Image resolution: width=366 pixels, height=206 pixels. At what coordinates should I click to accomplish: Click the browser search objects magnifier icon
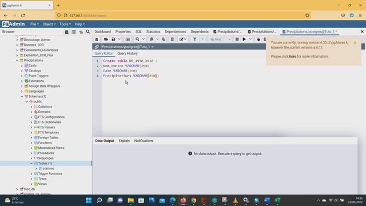pyautogui.click(x=87, y=31)
